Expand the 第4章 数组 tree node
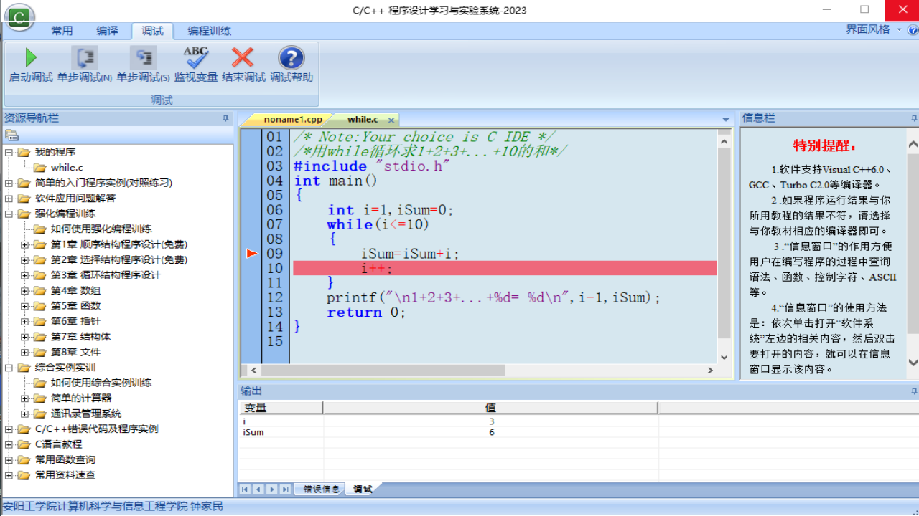 tap(24, 290)
